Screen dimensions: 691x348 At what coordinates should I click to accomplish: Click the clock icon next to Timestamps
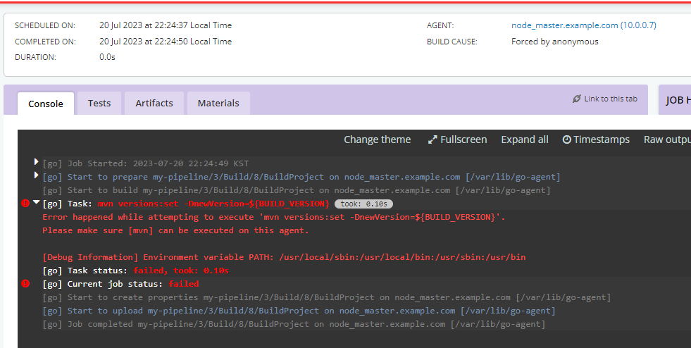coord(567,139)
